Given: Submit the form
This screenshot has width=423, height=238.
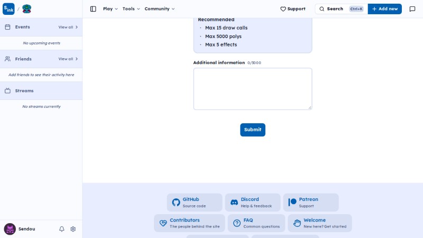Looking at the screenshot, I should tap(253, 130).
